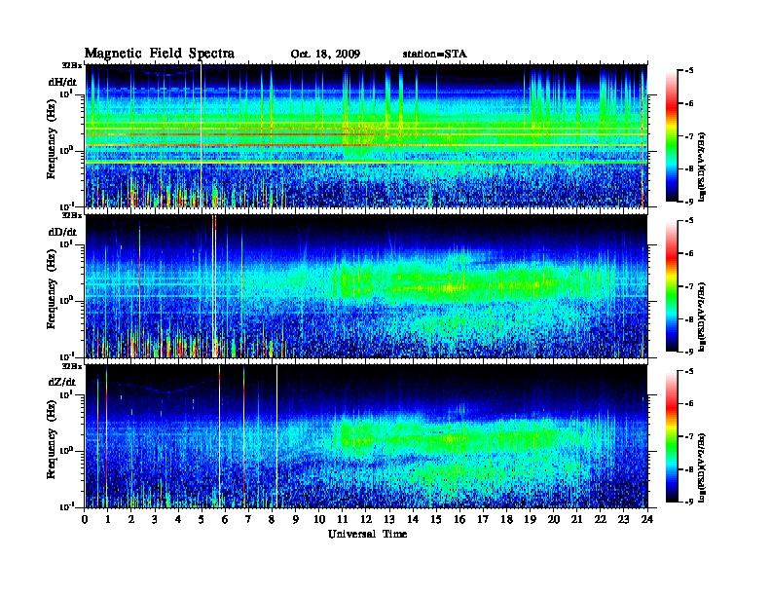Select the dD/dt panel label
This screenshot has height=596, width=771.
pos(62,232)
